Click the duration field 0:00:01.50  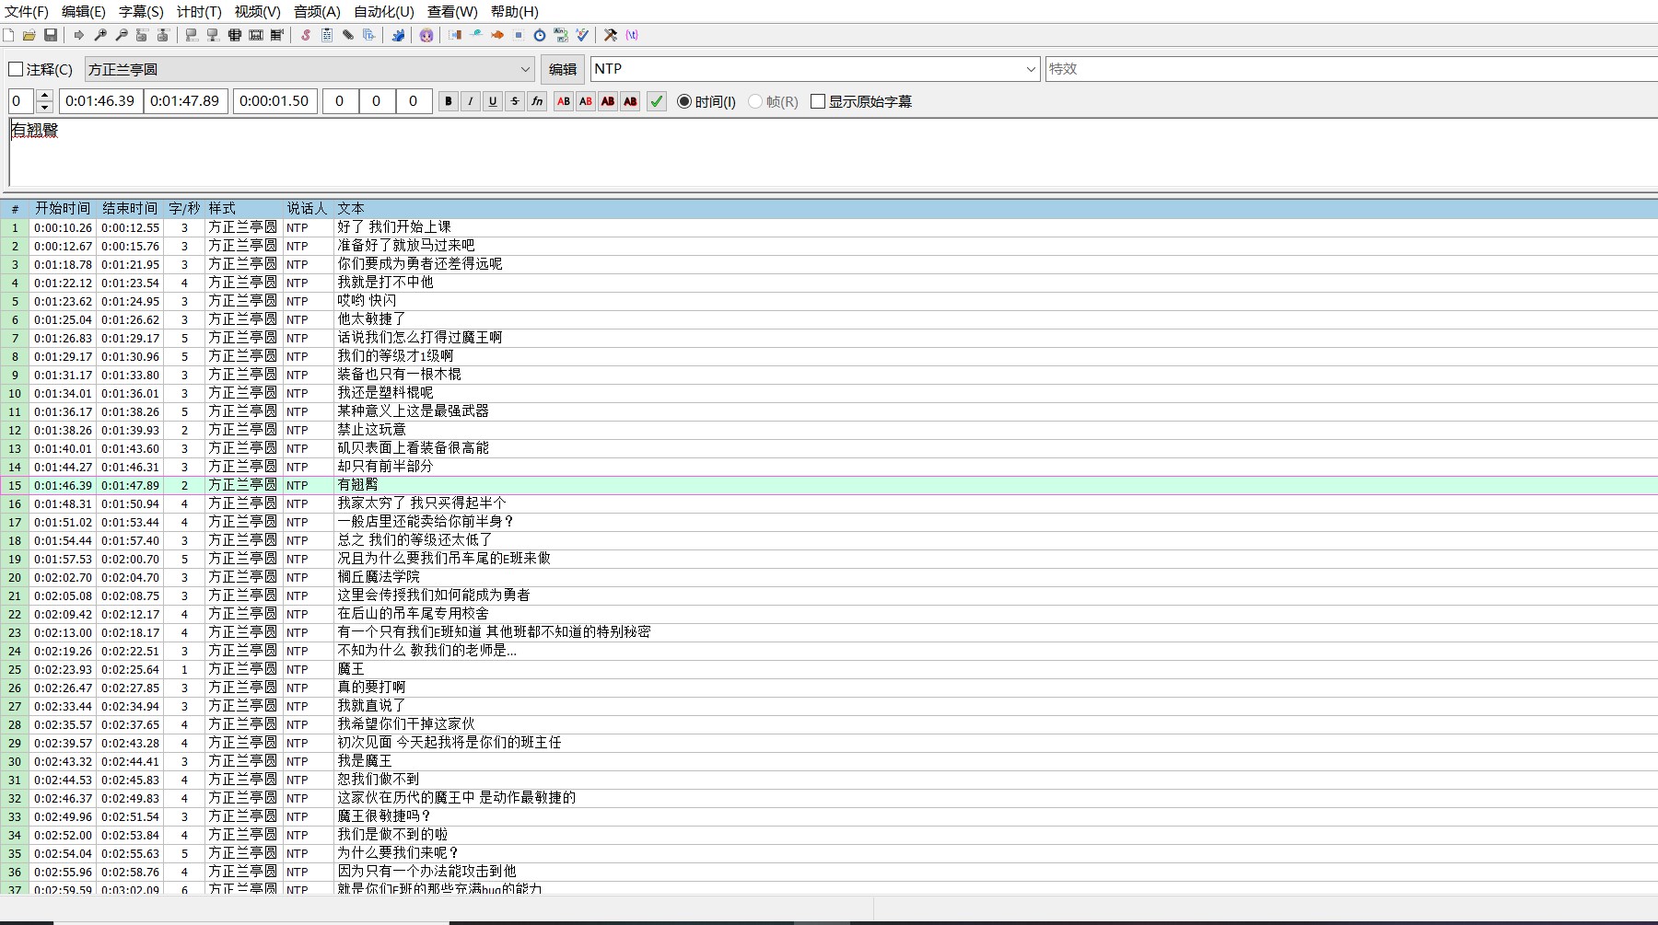(275, 101)
